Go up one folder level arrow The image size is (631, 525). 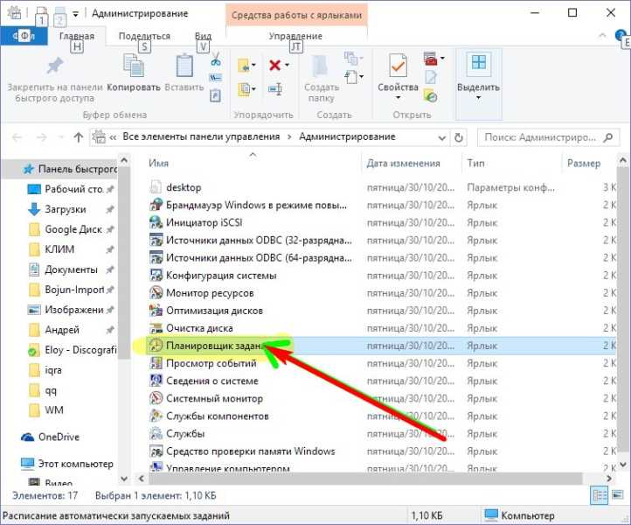pyautogui.click(x=79, y=137)
